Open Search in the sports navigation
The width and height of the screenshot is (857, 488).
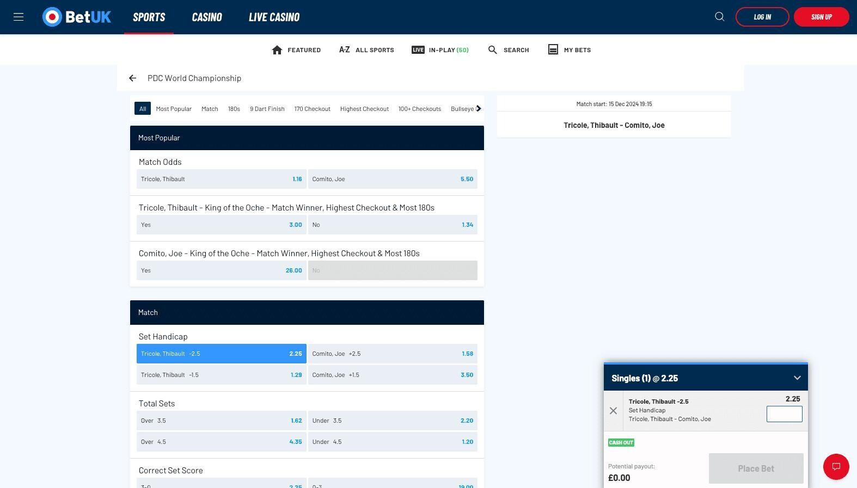509,50
